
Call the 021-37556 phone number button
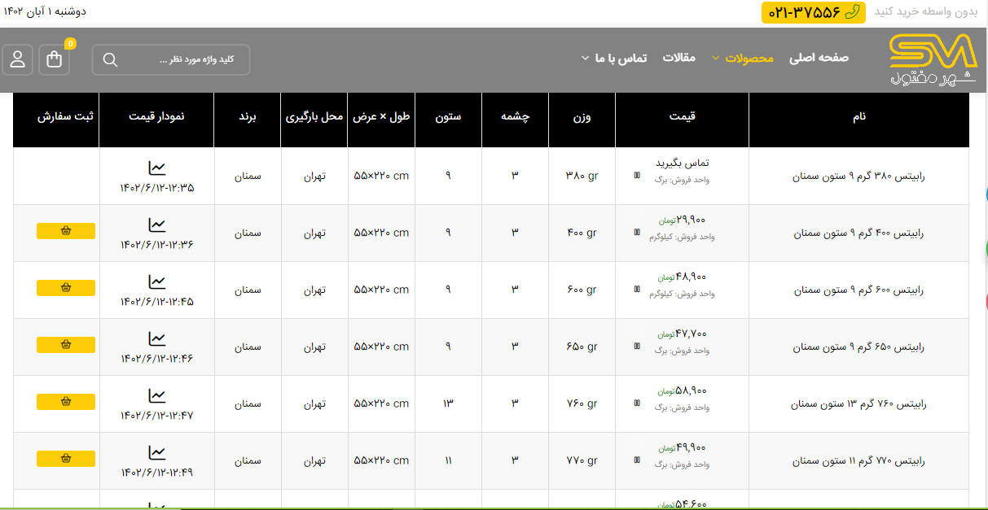click(x=813, y=12)
